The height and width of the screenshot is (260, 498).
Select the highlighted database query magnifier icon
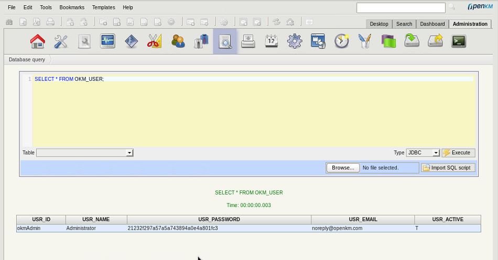tap(225, 41)
